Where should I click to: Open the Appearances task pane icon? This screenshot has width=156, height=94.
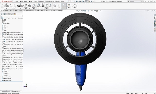155,23
